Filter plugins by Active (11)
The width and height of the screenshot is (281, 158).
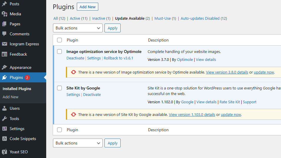[x=79, y=18]
